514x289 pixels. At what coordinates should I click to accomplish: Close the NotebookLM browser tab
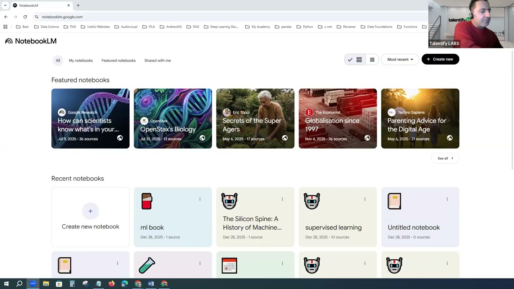(x=68, y=6)
